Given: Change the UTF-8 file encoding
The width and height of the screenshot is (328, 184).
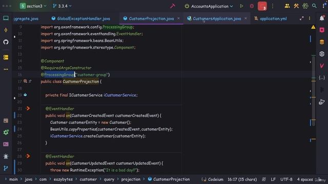Looking at the screenshot, I should pos(286,179).
